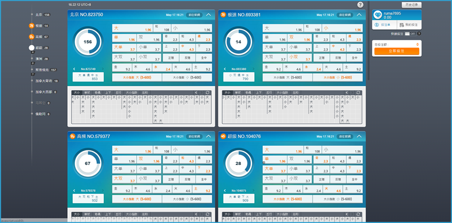This screenshot has height=223, width=452.
Task: Click 超级 slider marker in sidebar list
Action: (x=32, y=48)
